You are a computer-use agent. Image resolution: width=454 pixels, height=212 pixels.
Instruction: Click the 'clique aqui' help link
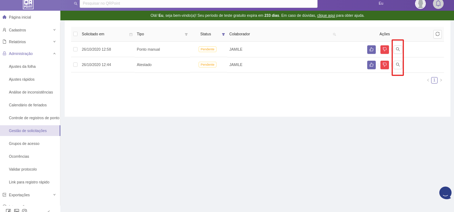(326, 16)
